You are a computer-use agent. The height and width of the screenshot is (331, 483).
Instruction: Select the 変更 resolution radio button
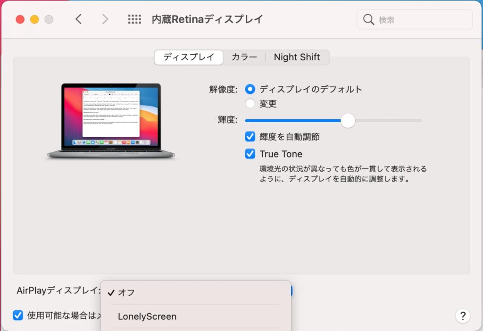(x=250, y=103)
